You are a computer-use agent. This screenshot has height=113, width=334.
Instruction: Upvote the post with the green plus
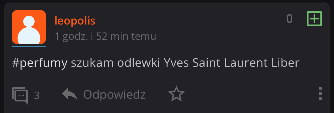pyautogui.click(x=314, y=19)
